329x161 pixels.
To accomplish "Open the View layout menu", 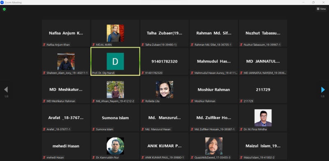I will (x=321, y=9).
